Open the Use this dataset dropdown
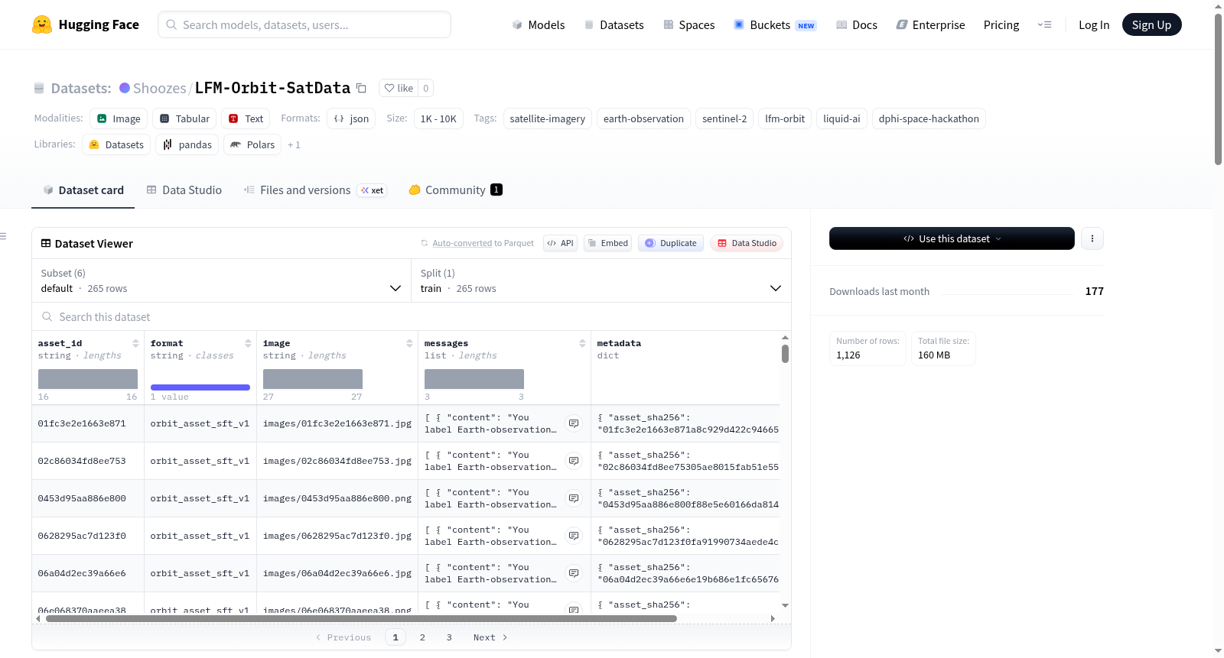The width and height of the screenshot is (1224, 658). tap(952, 238)
